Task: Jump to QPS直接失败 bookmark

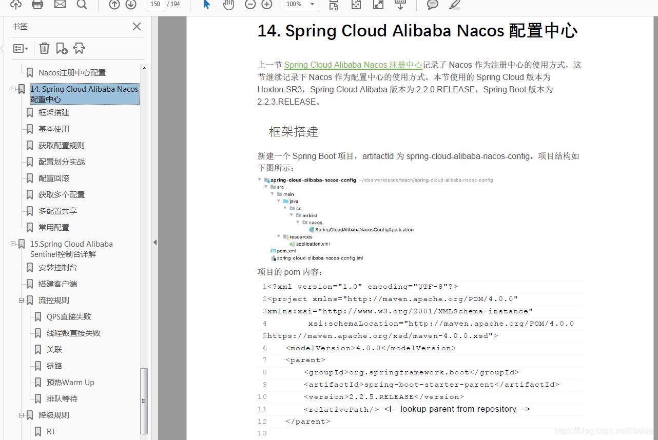Action: [x=69, y=317]
